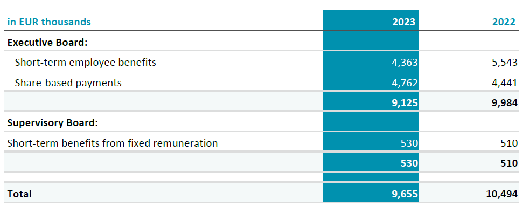Click the non-bold 530 value for 2023

(x=409, y=143)
